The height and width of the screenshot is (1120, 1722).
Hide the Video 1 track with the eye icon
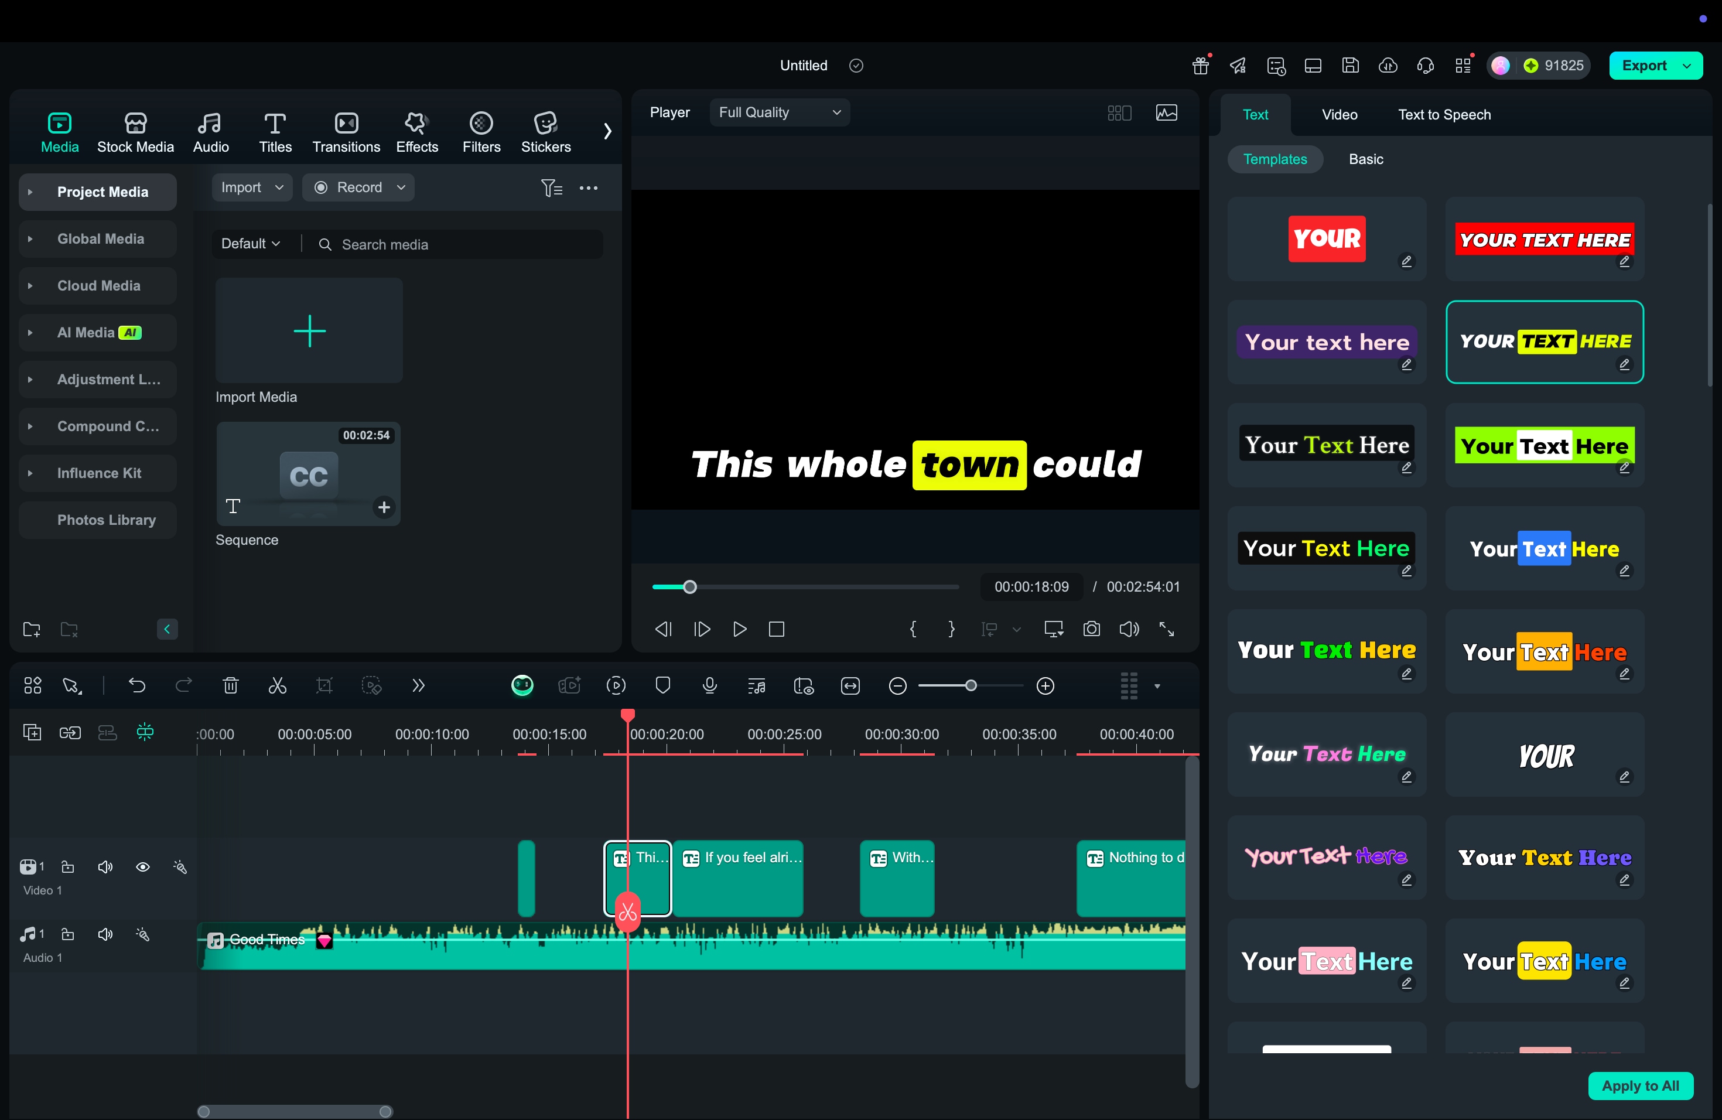[142, 867]
